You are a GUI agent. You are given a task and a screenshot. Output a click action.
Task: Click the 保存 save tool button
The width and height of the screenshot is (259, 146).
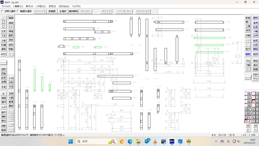click(248, 30)
